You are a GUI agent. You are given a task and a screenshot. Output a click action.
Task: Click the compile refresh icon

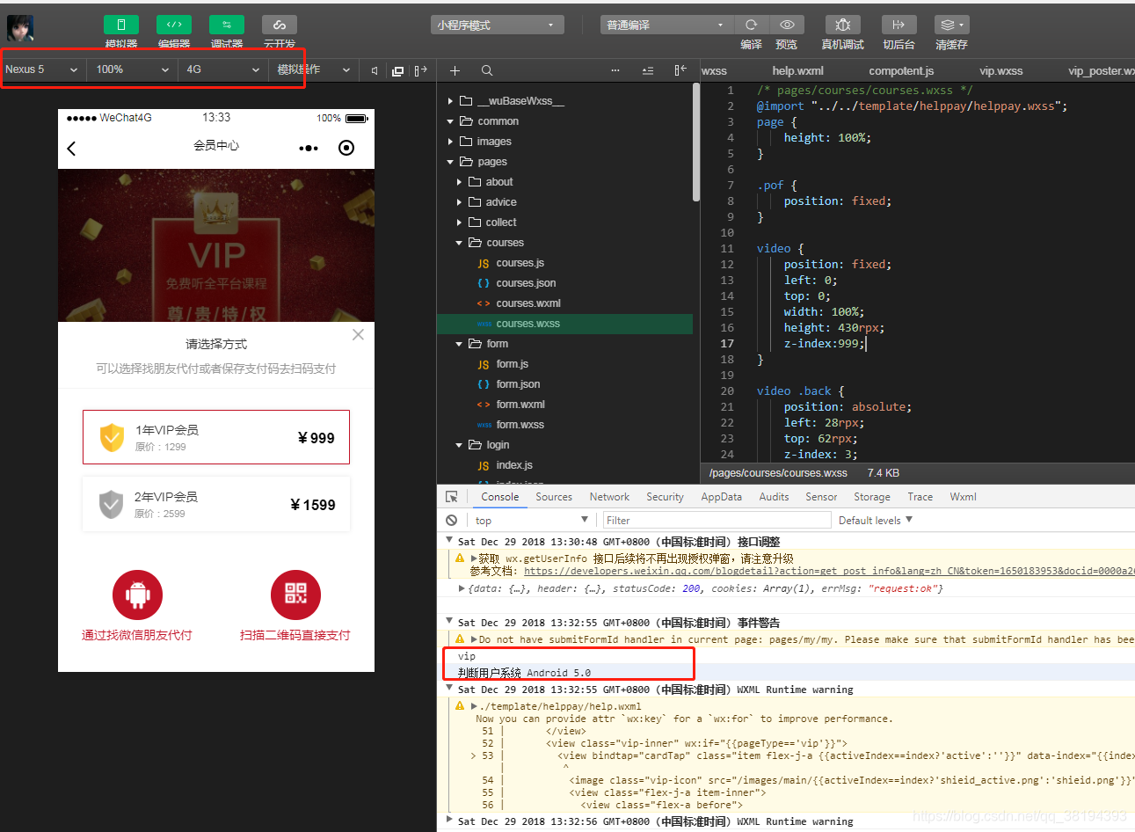(751, 25)
